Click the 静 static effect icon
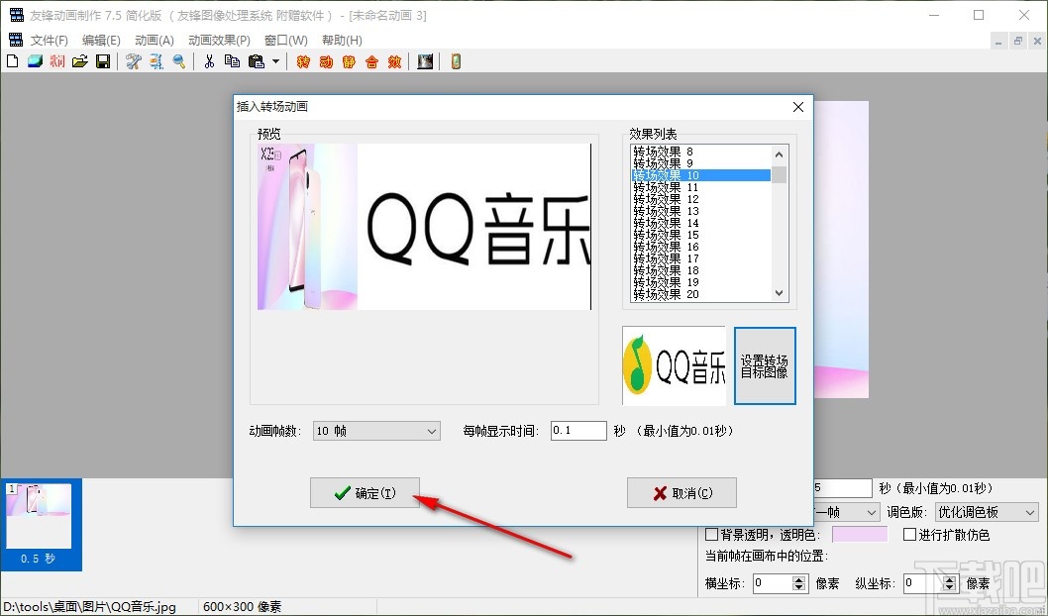The width and height of the screenshot is (1048, 616). [349, 62]
